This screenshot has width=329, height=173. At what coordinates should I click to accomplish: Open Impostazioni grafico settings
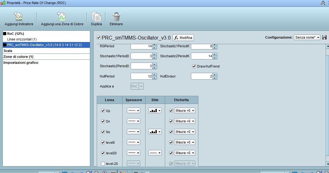point(21,63)
